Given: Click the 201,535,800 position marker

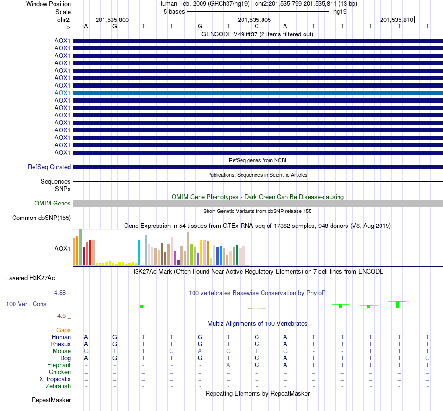Looking at the screenshot, I should pos(112,20).
